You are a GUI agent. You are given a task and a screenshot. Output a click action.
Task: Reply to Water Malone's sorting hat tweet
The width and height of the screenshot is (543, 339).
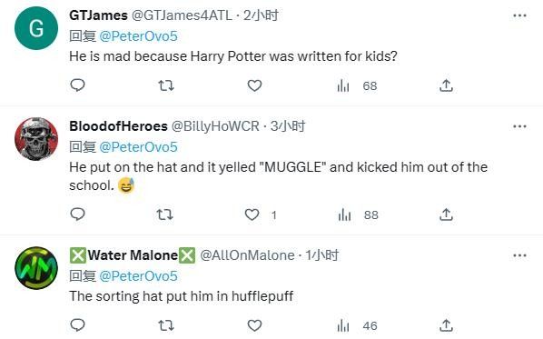(x=77, y=325)
